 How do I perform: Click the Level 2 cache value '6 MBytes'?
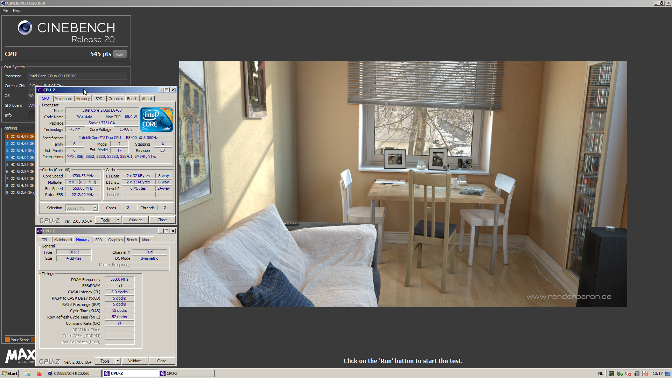138,188
